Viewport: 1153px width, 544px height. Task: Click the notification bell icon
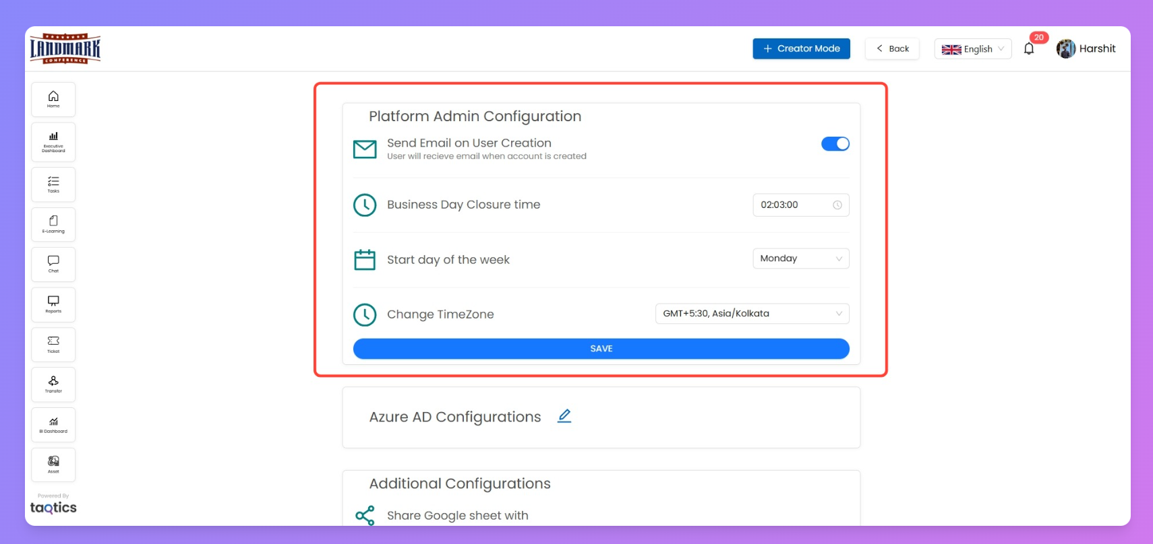[1028, 48]
